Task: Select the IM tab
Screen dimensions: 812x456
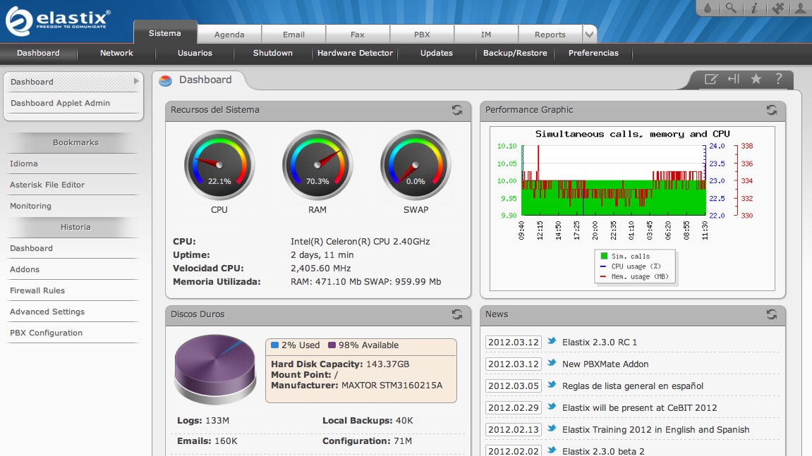Action: pos(486,34)
